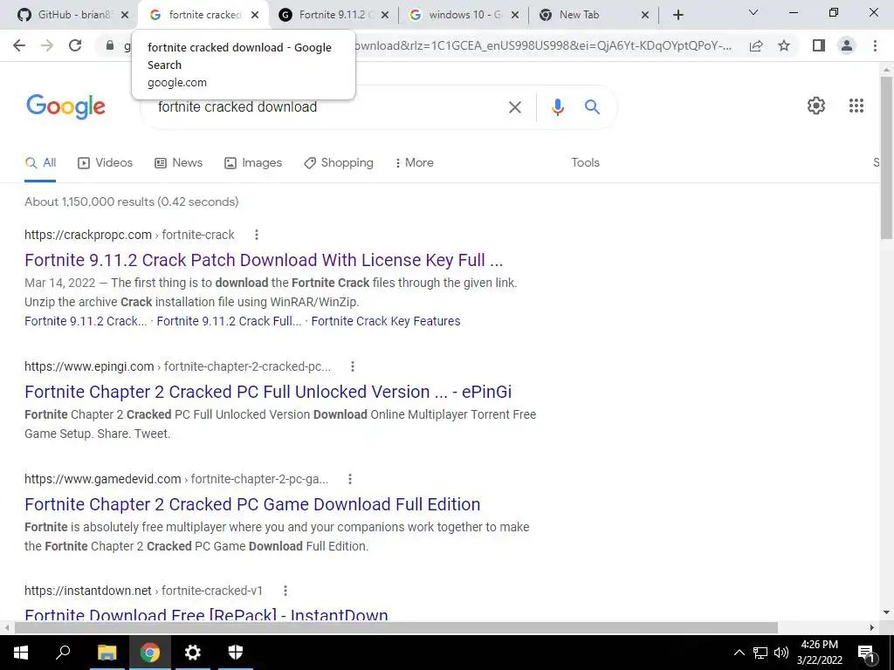Open Windows Security shield on taskbar
894x670 pixels.
click(x=236, y=653)
